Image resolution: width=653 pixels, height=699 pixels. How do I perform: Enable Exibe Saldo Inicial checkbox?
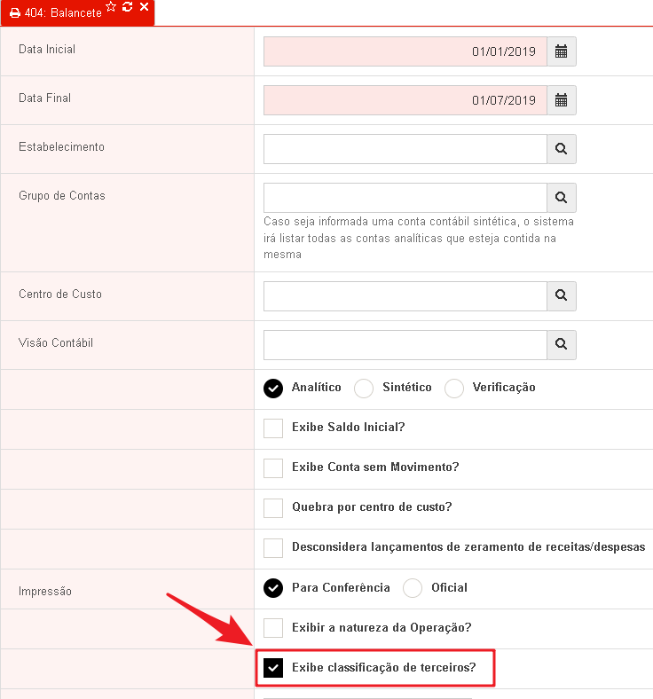(273, 428)
